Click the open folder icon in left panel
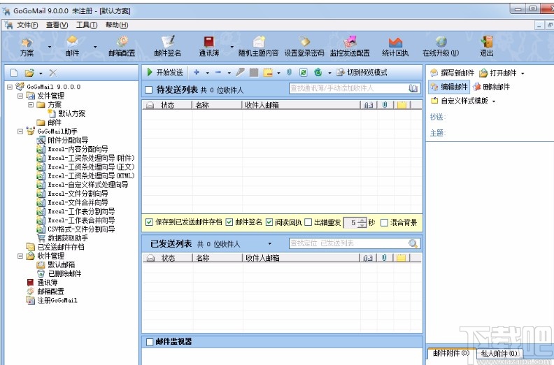Viewport: 554px width, 365px height. 29,73
